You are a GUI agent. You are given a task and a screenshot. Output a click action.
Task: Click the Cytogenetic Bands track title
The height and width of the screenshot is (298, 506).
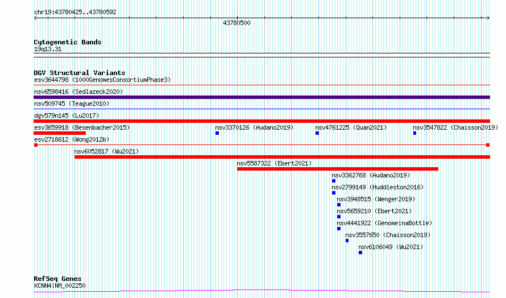(68, 42)
